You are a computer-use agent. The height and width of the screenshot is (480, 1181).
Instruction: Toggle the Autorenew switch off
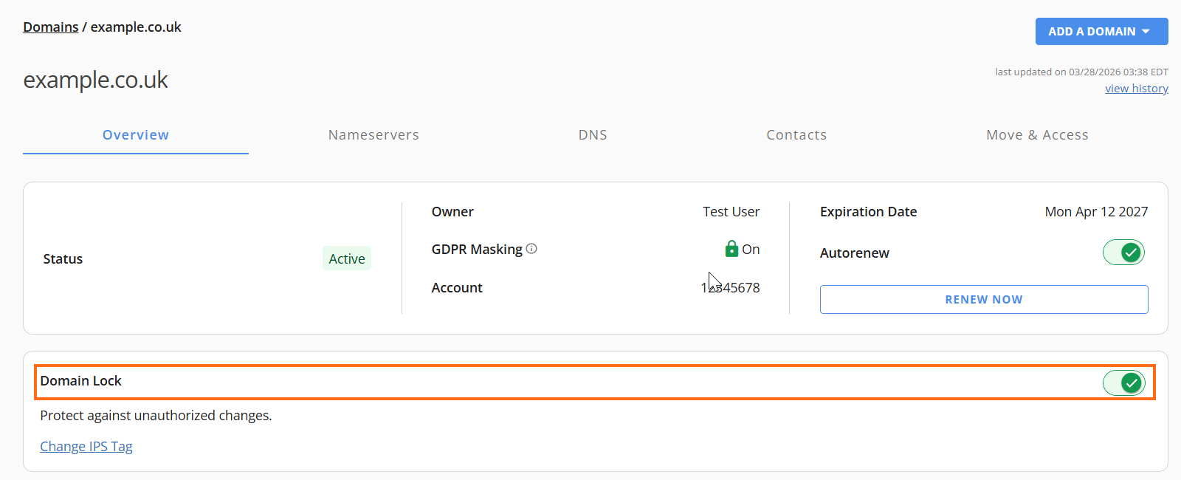tap(1123, 253)
